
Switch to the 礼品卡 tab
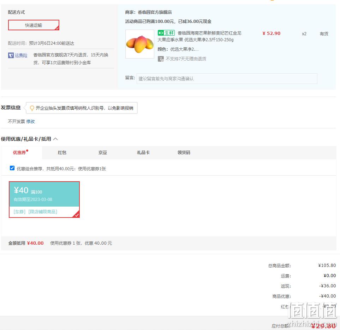coord(143,152)
